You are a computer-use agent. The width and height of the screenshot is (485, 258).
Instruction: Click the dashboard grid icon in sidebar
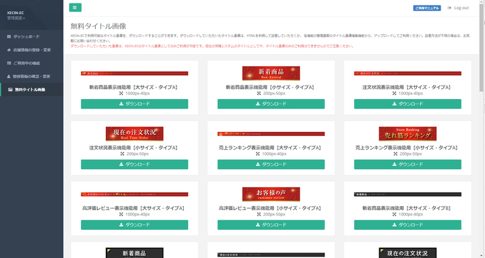(9, 36)
